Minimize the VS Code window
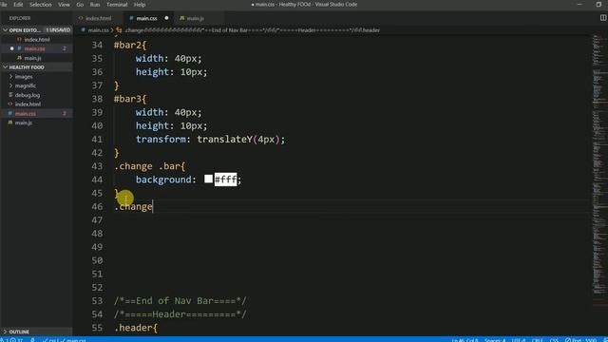Image resolution: width=608 pixels, height=342 pixels. tap(579, 4)
